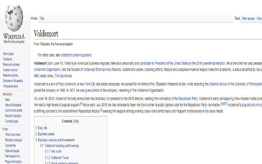Click Donate to Wikipedia link
This screenshot has height=164, width=262.
tap(13, 81)
